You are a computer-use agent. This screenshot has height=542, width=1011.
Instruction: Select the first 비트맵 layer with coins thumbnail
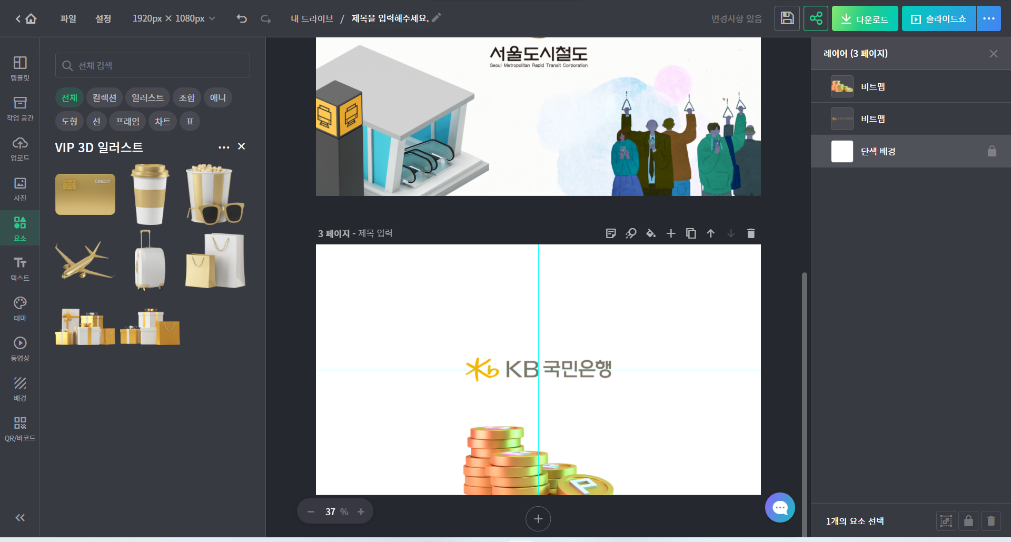911,86
